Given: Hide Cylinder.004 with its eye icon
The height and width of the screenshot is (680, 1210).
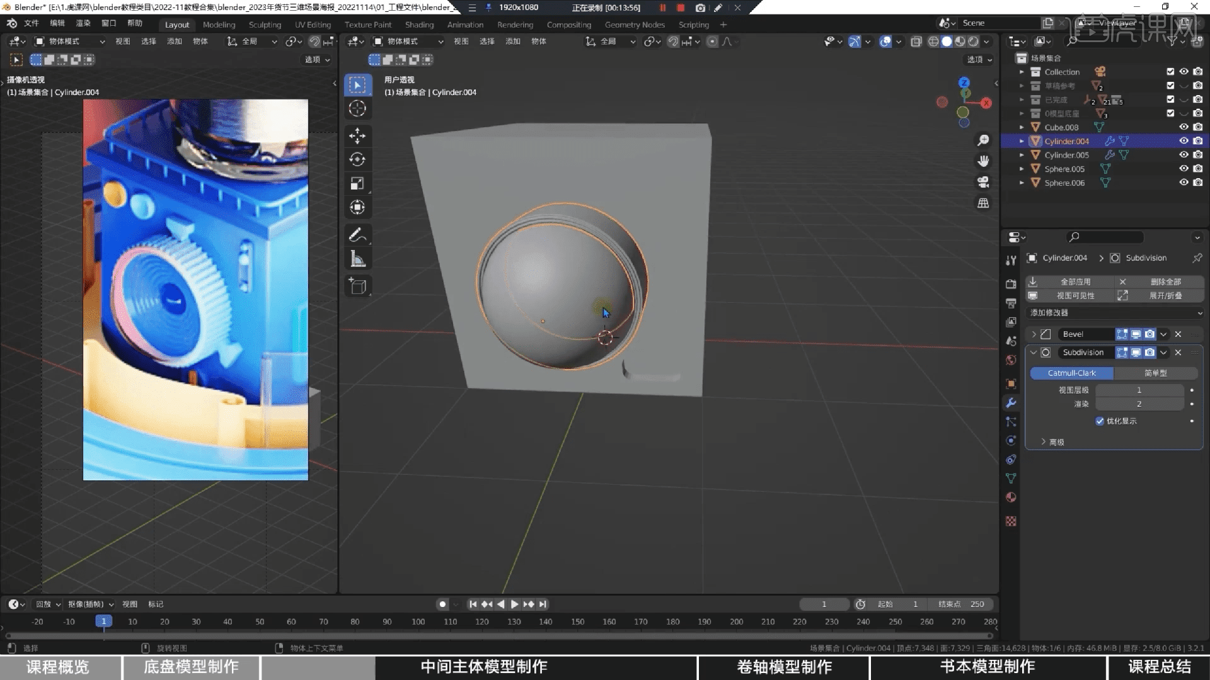Looking at the screenshot, I should [1184, 141].
